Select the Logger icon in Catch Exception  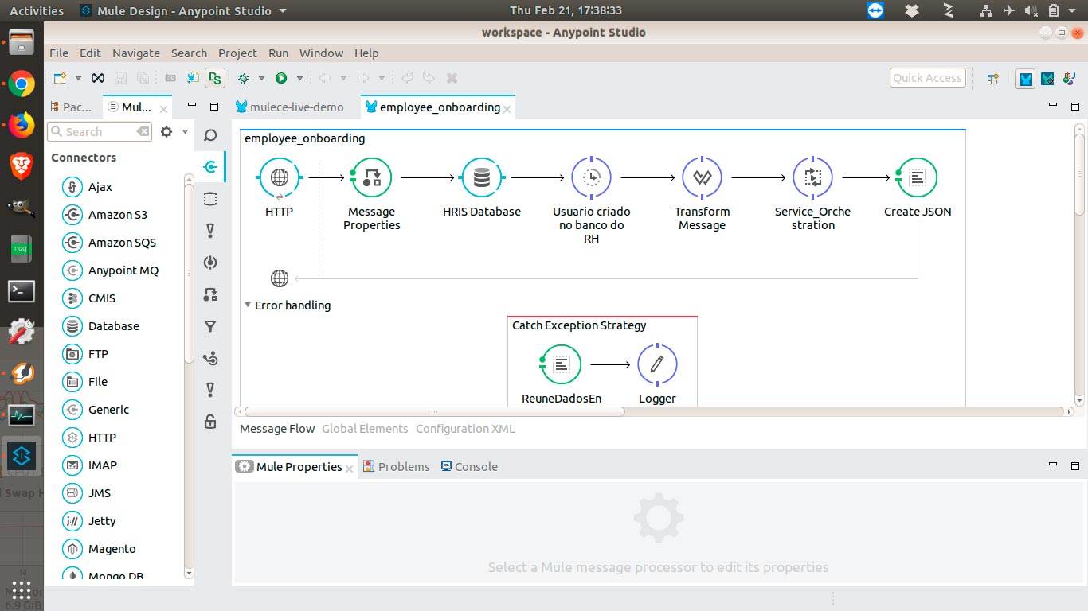[x=657, y=364]
